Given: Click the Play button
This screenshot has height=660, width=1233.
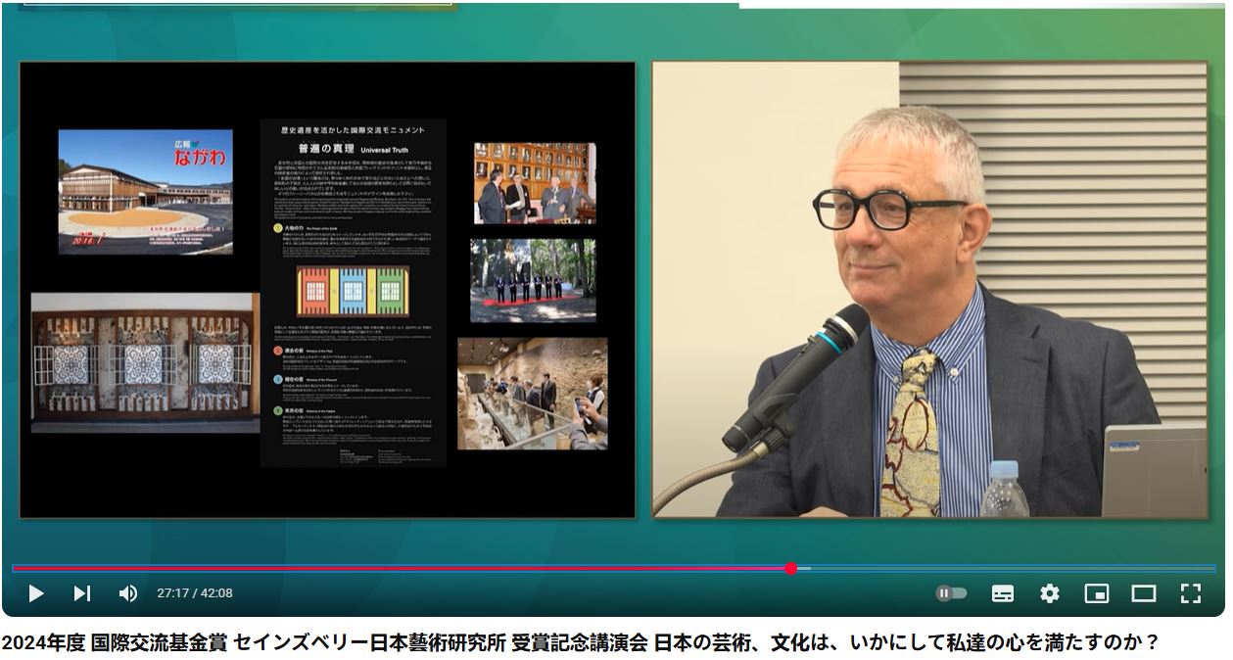Looking at the screenshot, I should point(36,593).
